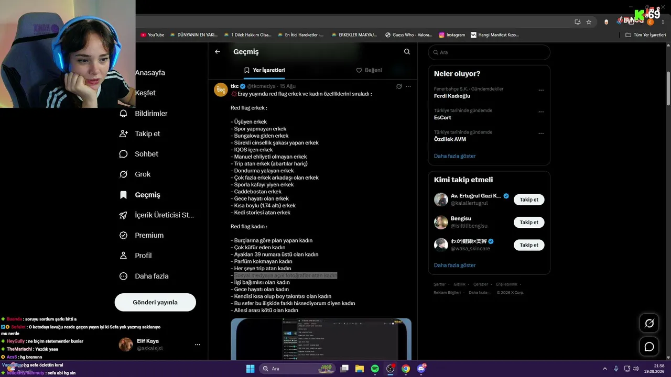
Task: Open Premium in the sidebar
Action: tap(142, 236)
